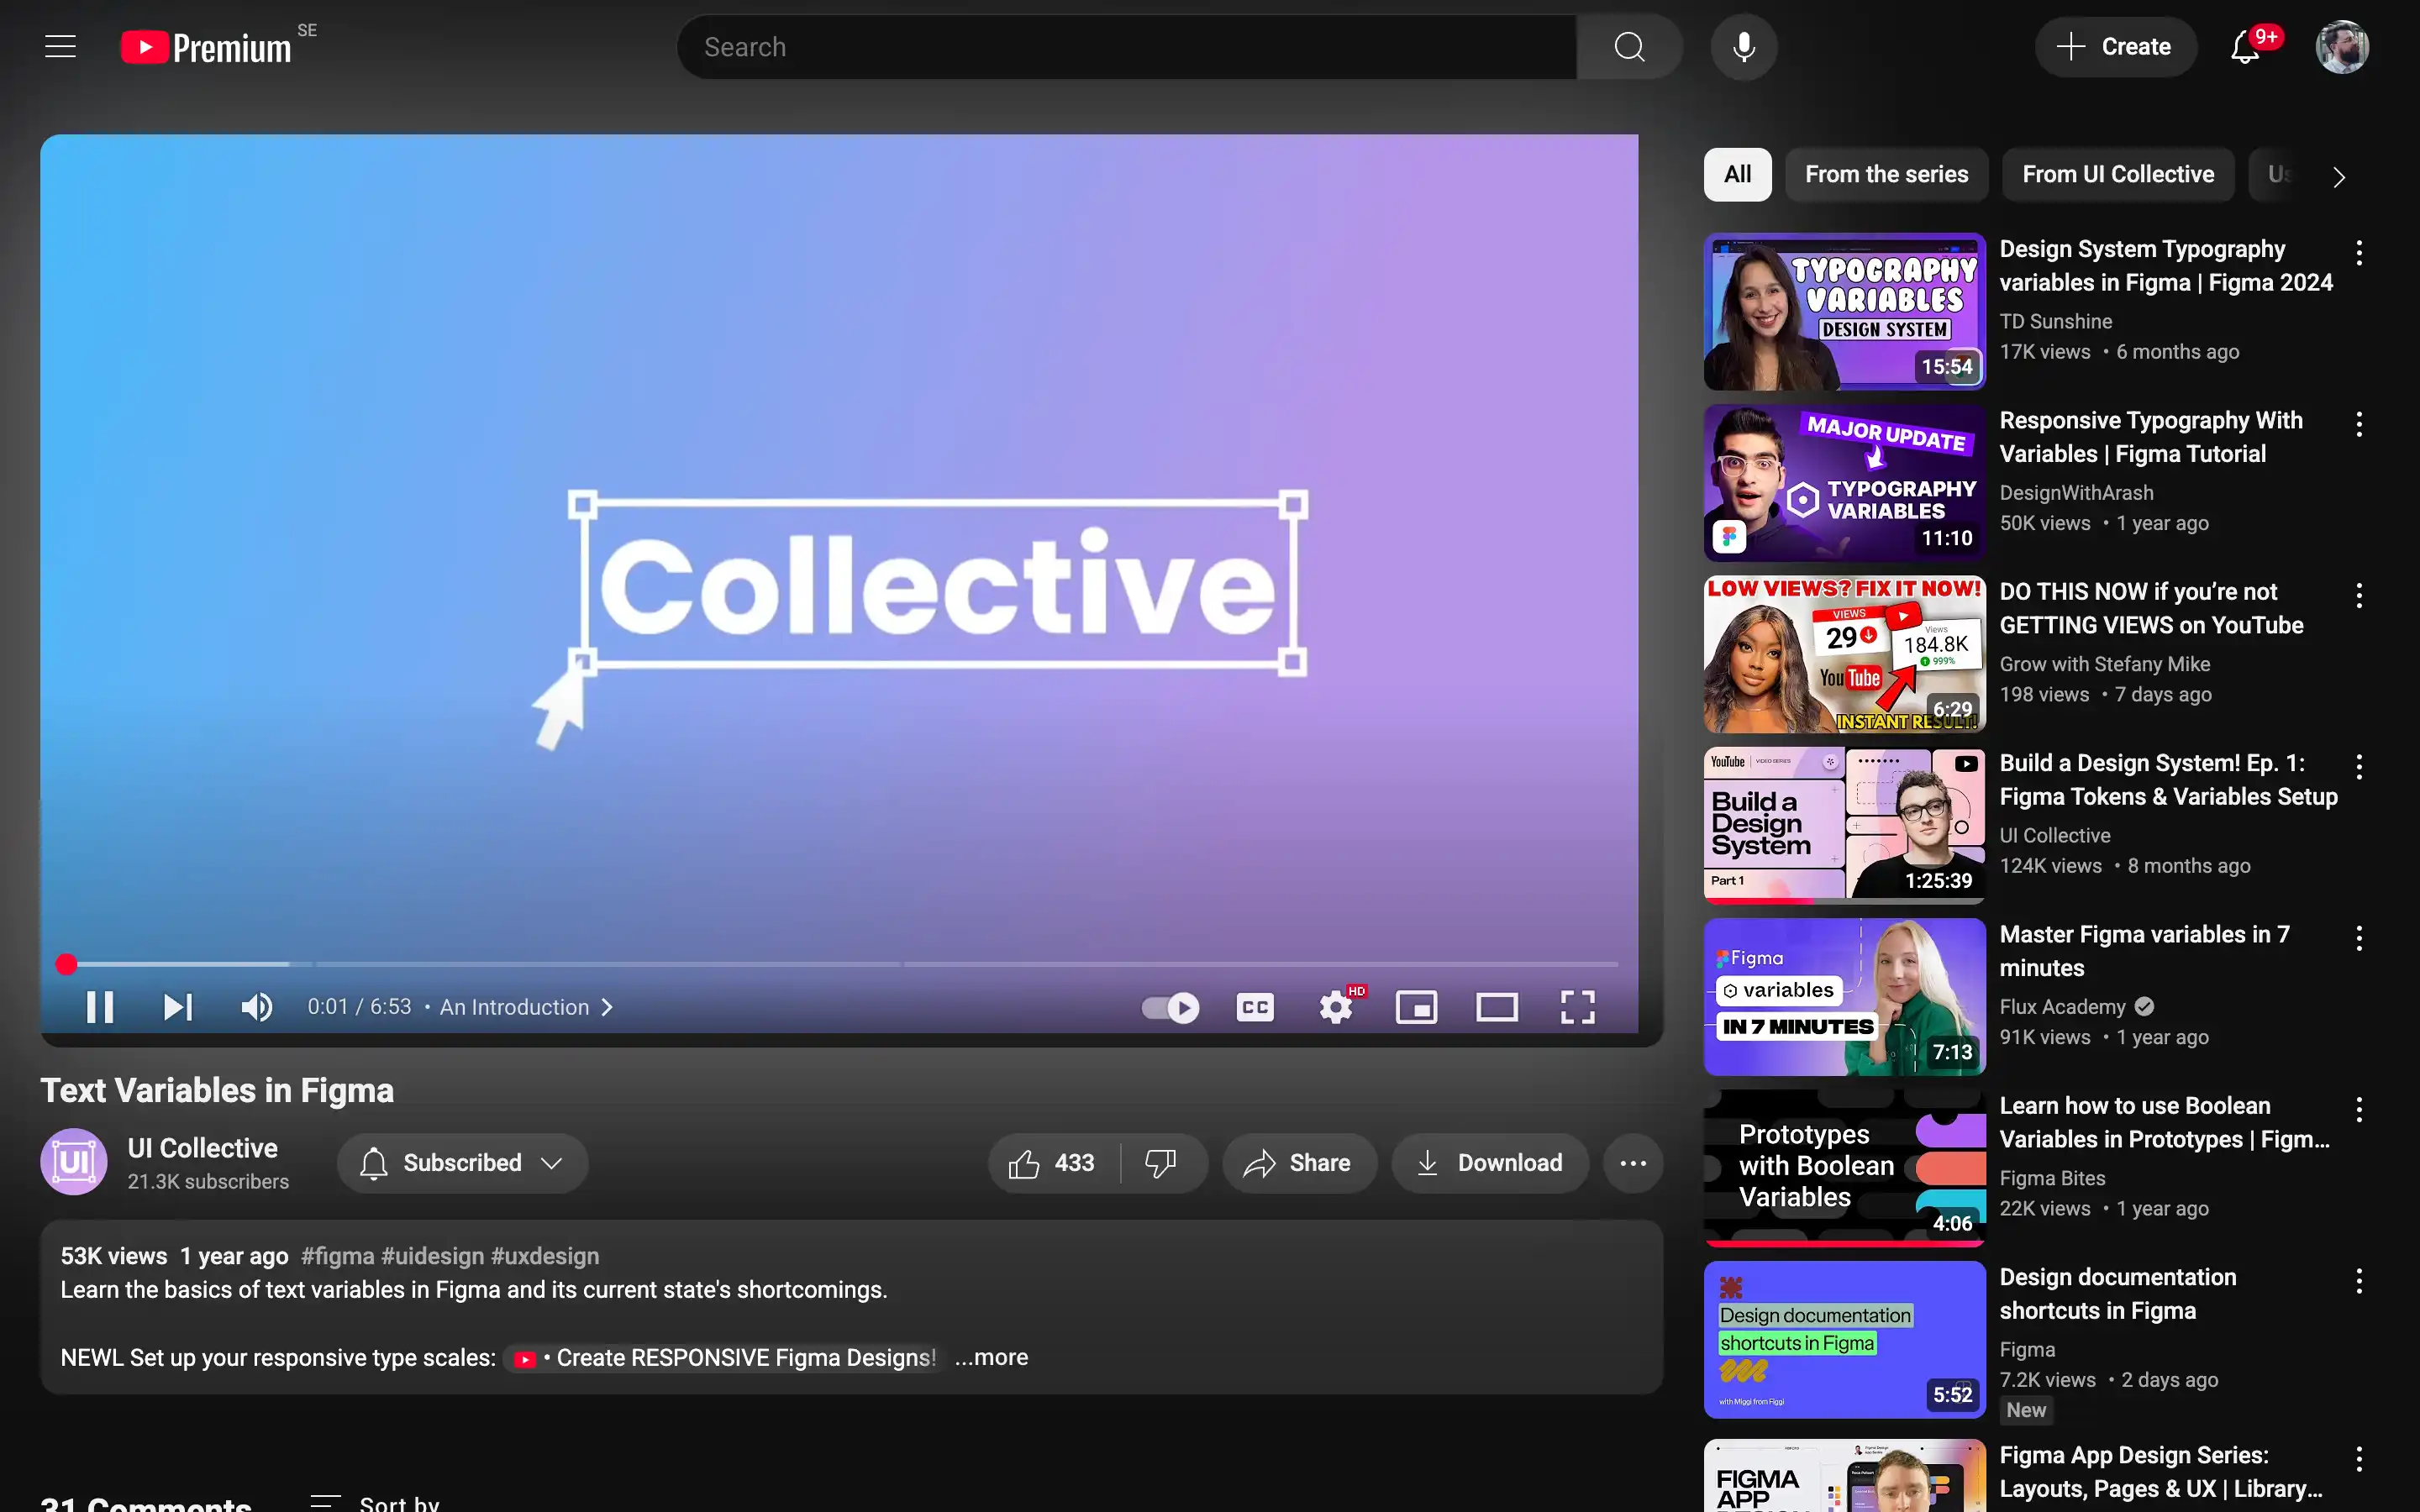Open options for Build a Design System video
Screen dimensions: 2420x1512
pos(2359,767)
